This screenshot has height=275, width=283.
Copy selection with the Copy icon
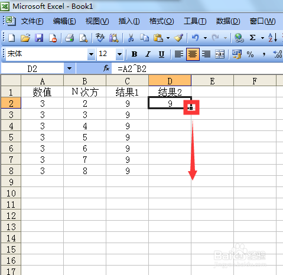coord(144,37)
